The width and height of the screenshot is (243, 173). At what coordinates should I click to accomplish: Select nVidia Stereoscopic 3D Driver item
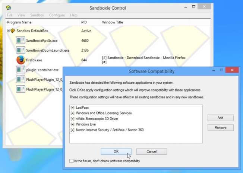pyautogui.click(x=97, y=119)
